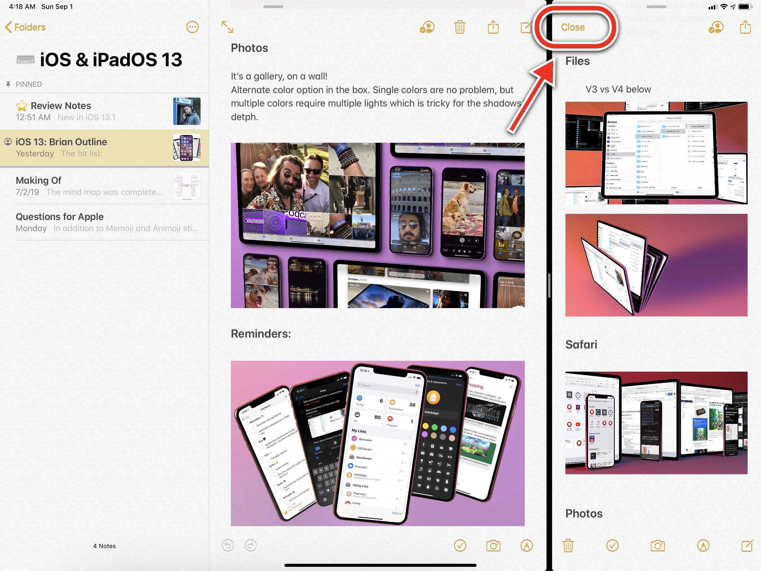The width and height of the screenshot is (761, 571).
Task: Tap the '4 Notes' count label
Action: click(104, 546)
